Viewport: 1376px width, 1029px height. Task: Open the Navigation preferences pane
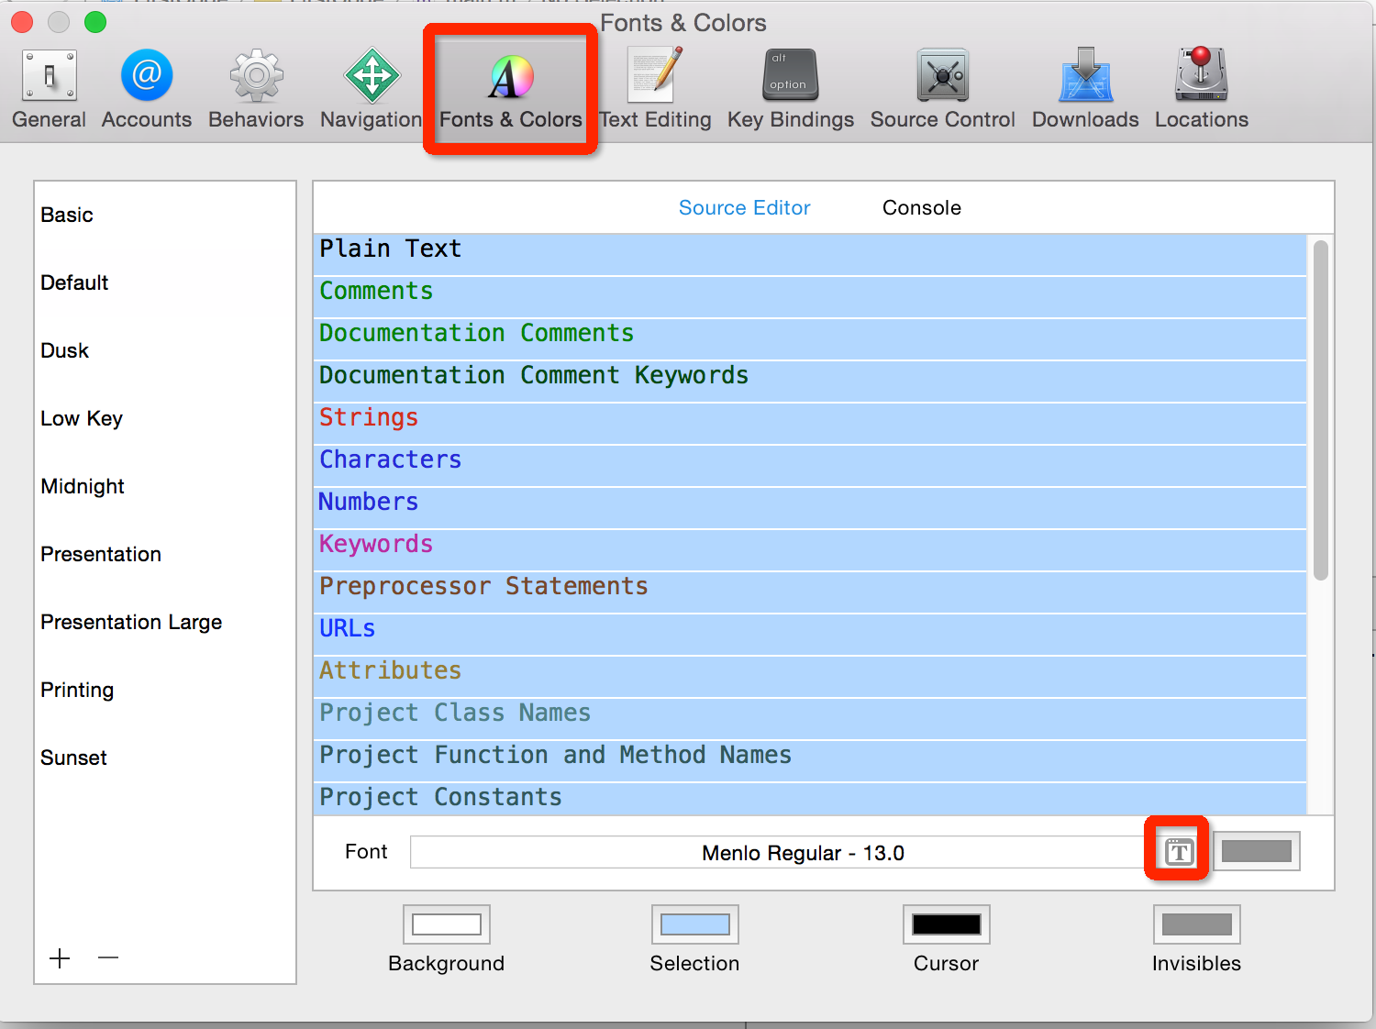371,87
